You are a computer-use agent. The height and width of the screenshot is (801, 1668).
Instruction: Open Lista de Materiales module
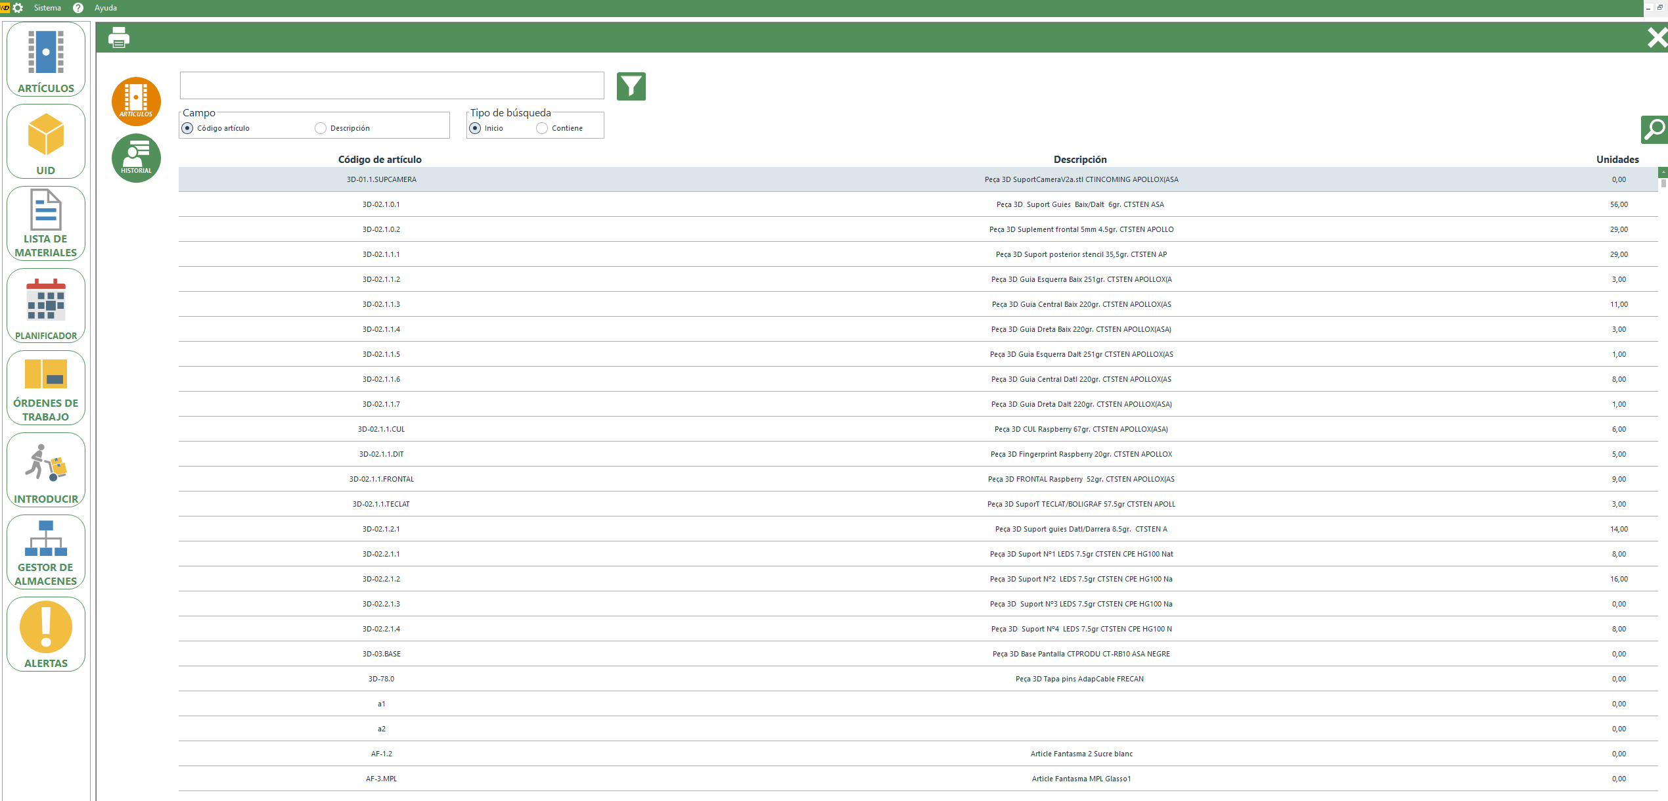click(x=46, y=224)
